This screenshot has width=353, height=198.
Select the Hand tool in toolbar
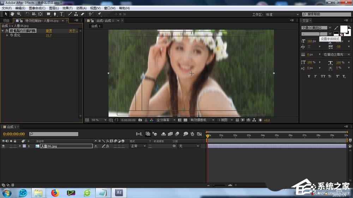[12, 14]
